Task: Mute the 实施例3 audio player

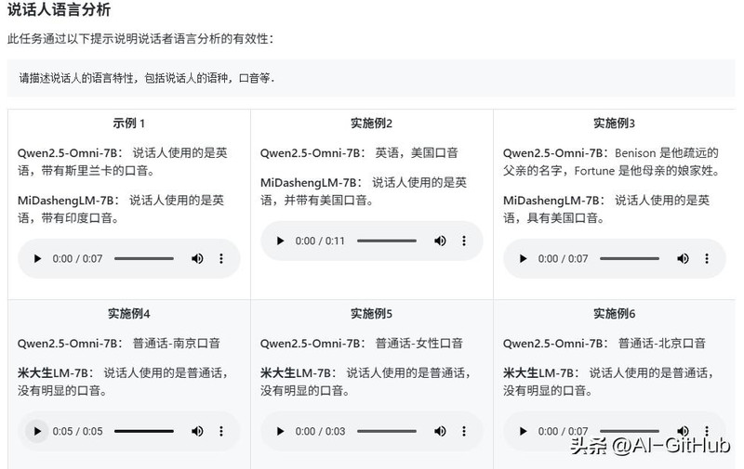Action: coord(683,259)
